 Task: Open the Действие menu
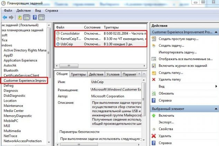click(23, 10)
